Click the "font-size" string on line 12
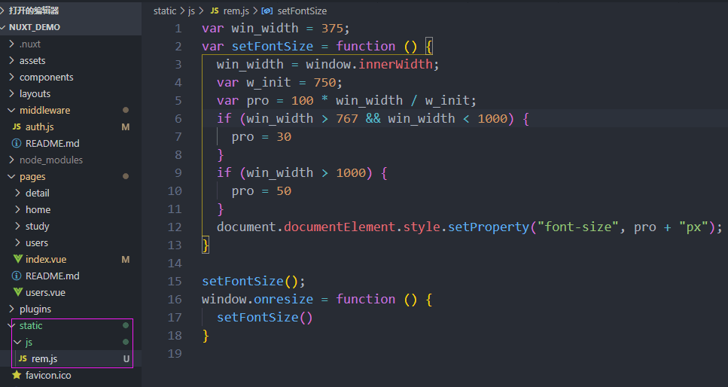728x387 pixels. tap(578, 227)
